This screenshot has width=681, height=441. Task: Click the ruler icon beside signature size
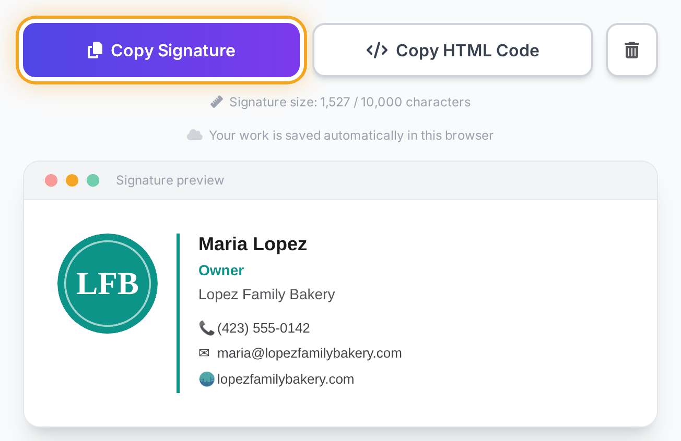217,102
